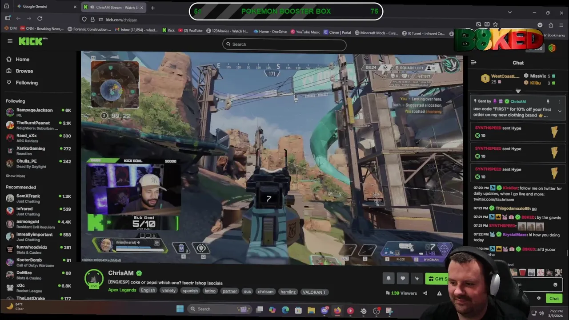
Task: Reload the page
Action: click(40, 18)
